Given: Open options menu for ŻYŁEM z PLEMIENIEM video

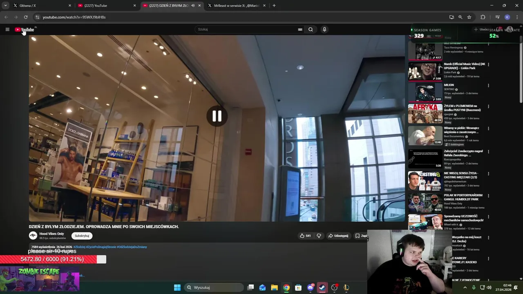Looking at the screenshot, I should 488,107.
